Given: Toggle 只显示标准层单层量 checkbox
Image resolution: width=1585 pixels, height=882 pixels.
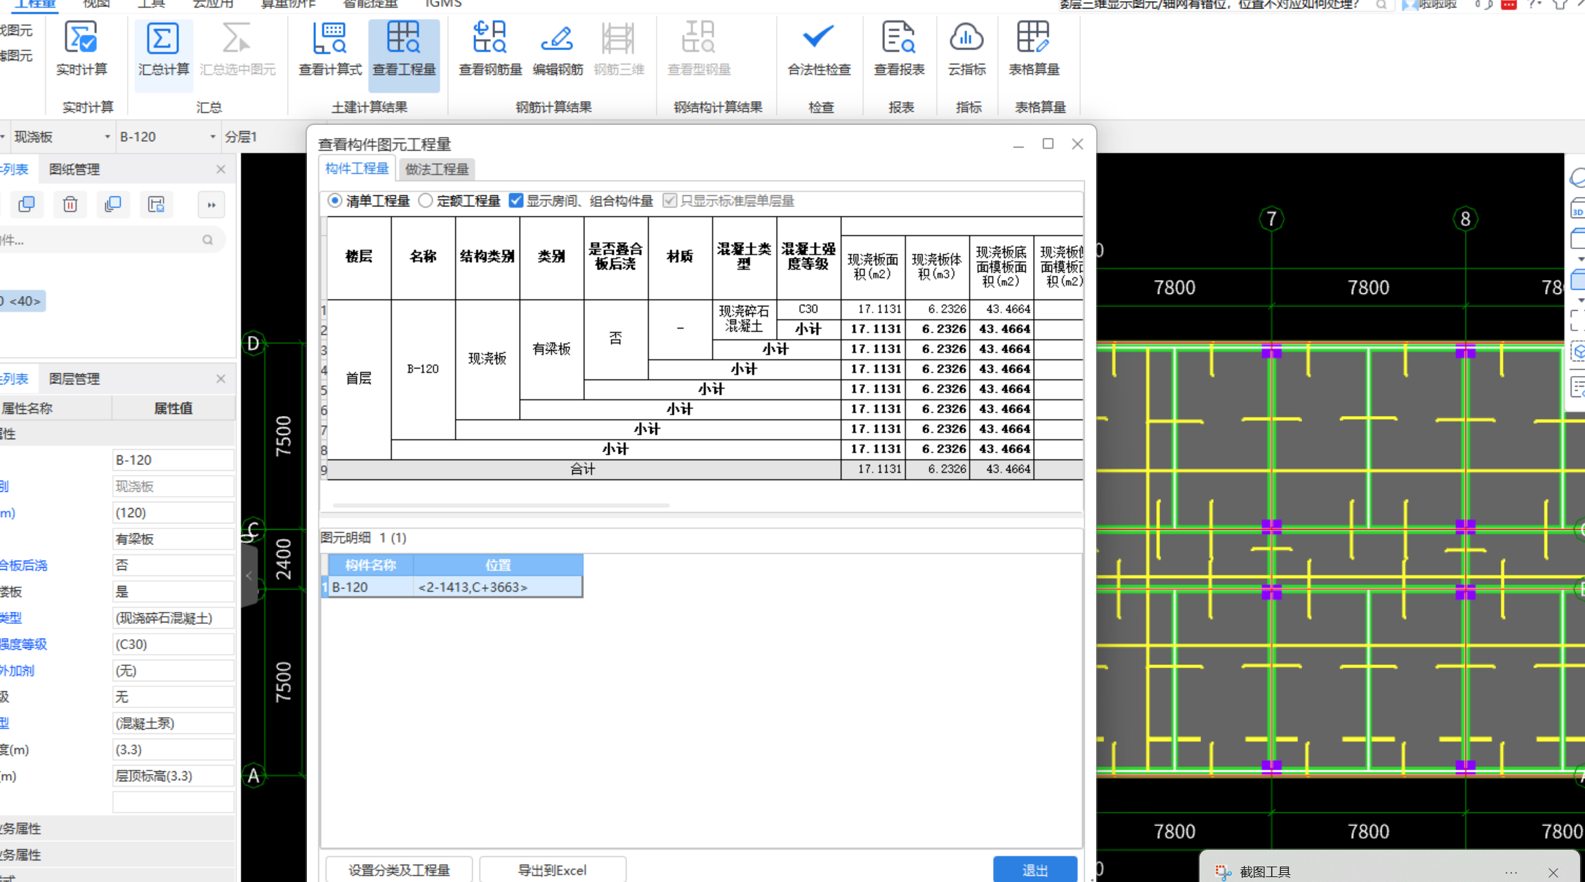Looking at the screenshot, I should coord(670,201).
